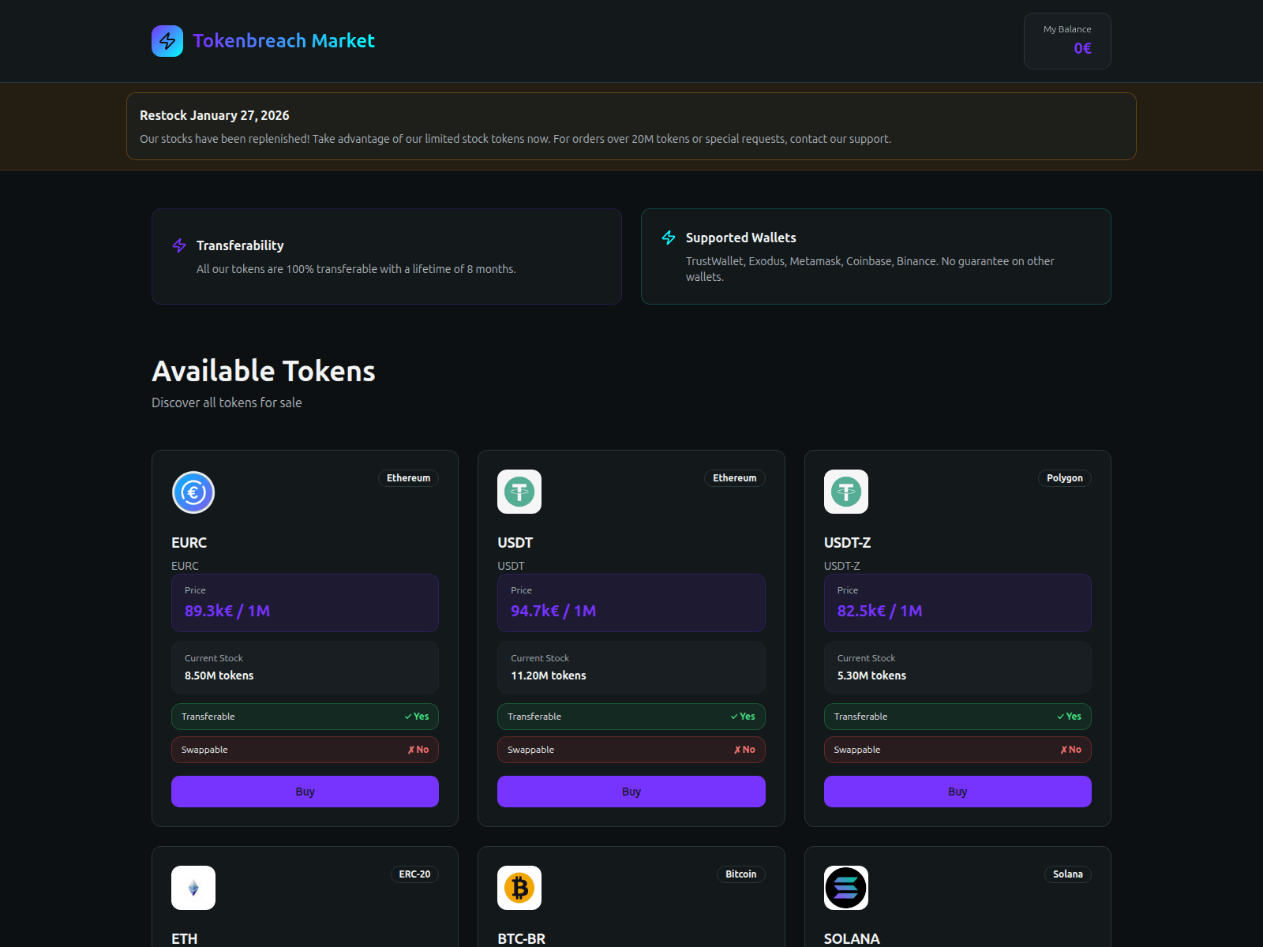Click the USDT-Z Transferable Yes row
1263x947 pixels.
click(958, 717)
